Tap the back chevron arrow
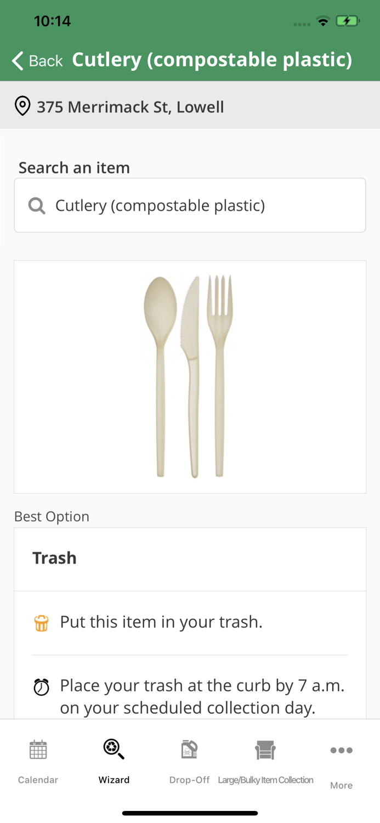 tap(16, 60)
